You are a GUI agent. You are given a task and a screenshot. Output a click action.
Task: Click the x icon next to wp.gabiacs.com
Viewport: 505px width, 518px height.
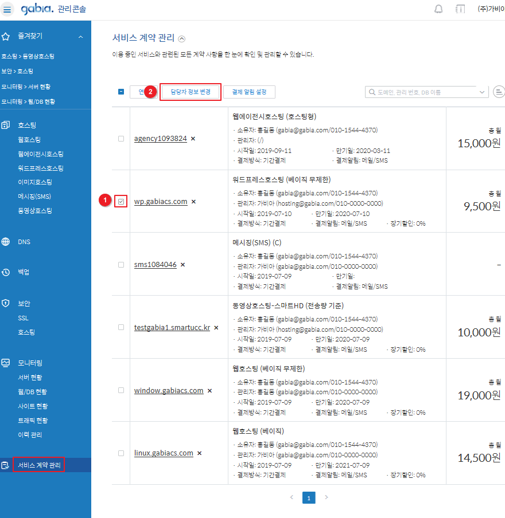193,202
